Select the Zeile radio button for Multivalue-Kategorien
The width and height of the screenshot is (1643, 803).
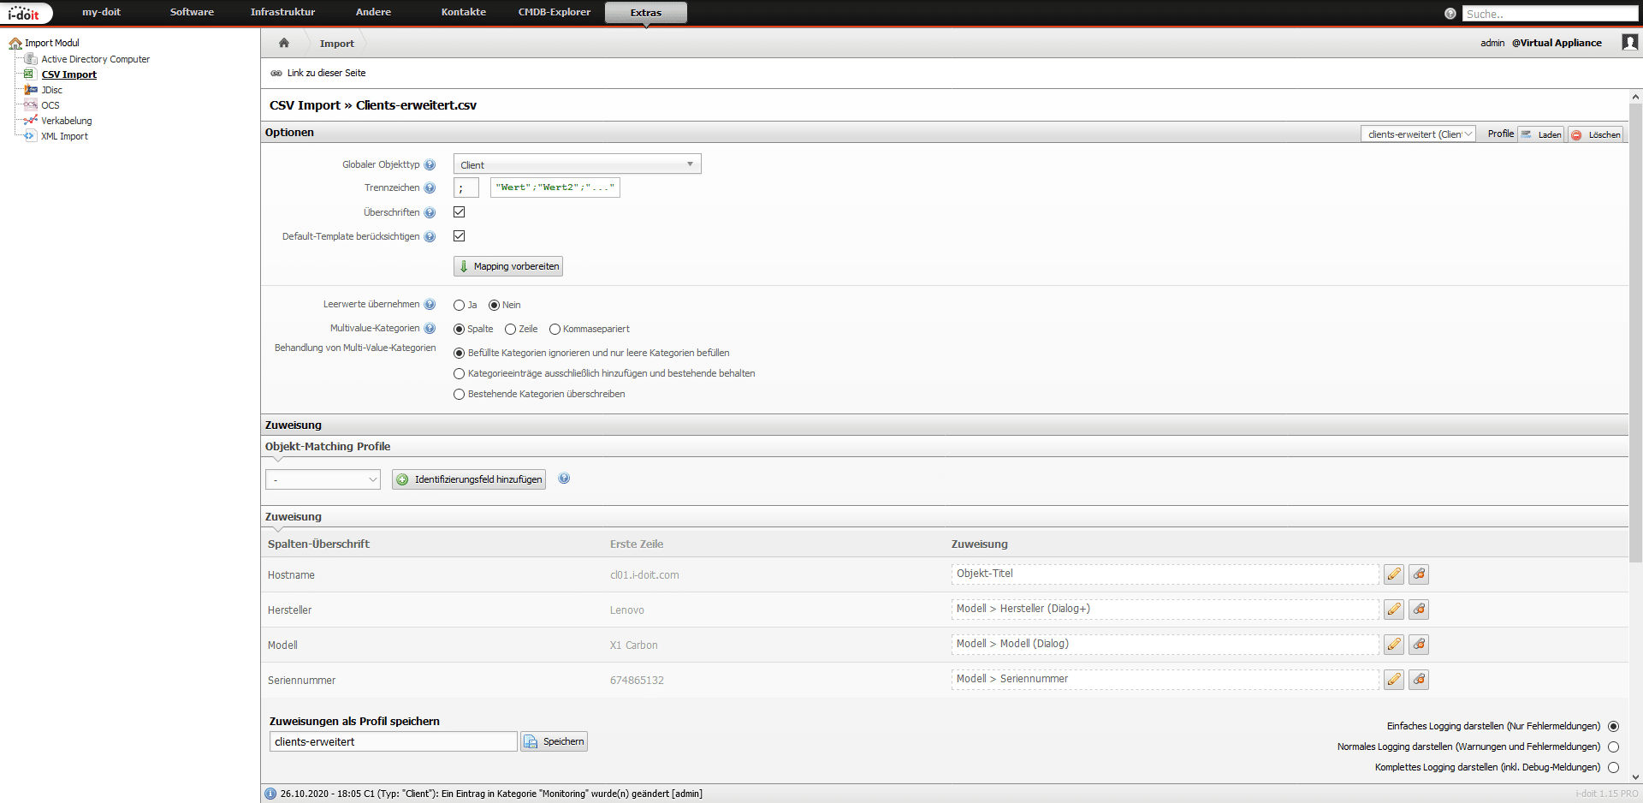pyautogui.click(x=511, y=329)
